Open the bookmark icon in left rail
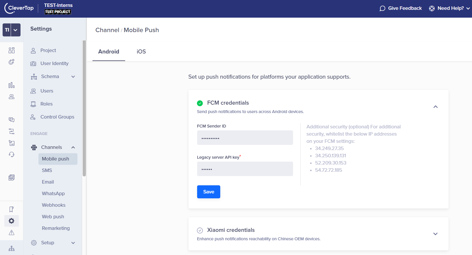 coord(12,209)
